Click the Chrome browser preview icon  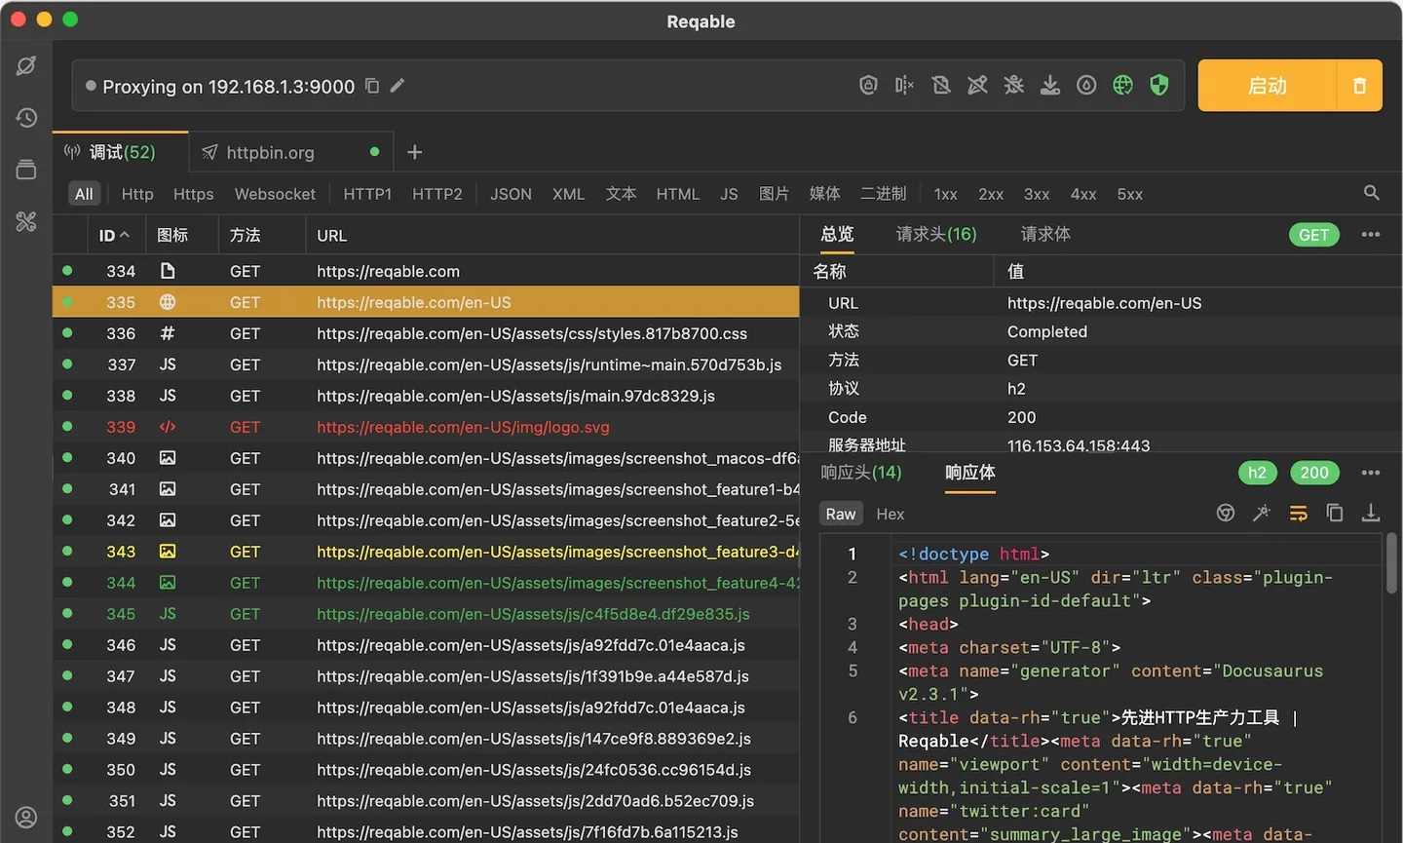pos(1226,513)
